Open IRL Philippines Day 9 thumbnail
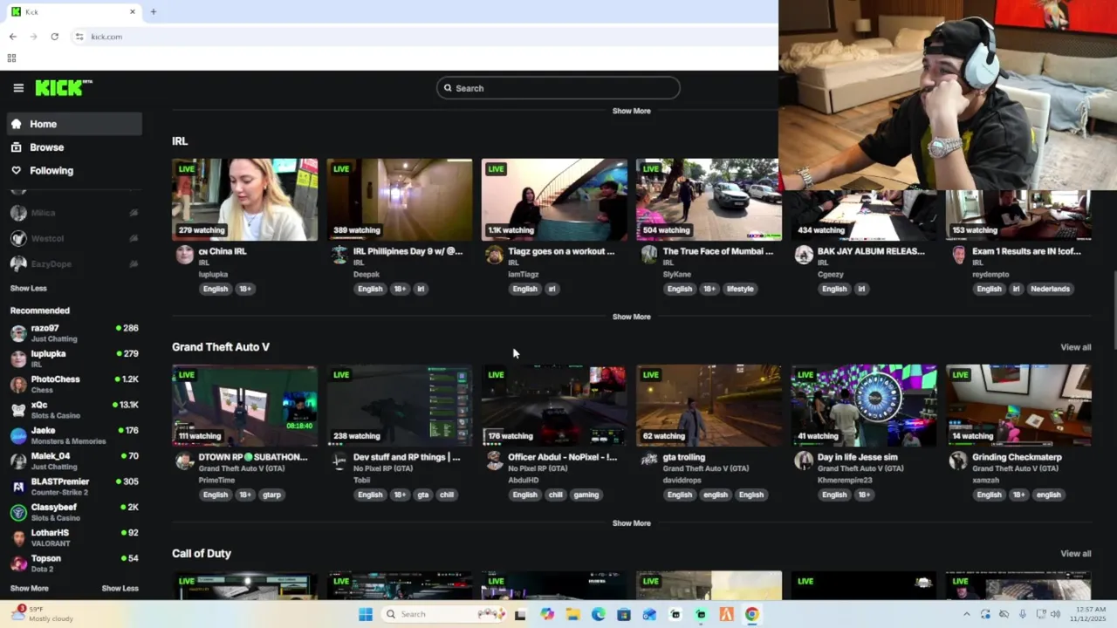Viewport: 1117px width, 628px height. click(x=400, y=200)
